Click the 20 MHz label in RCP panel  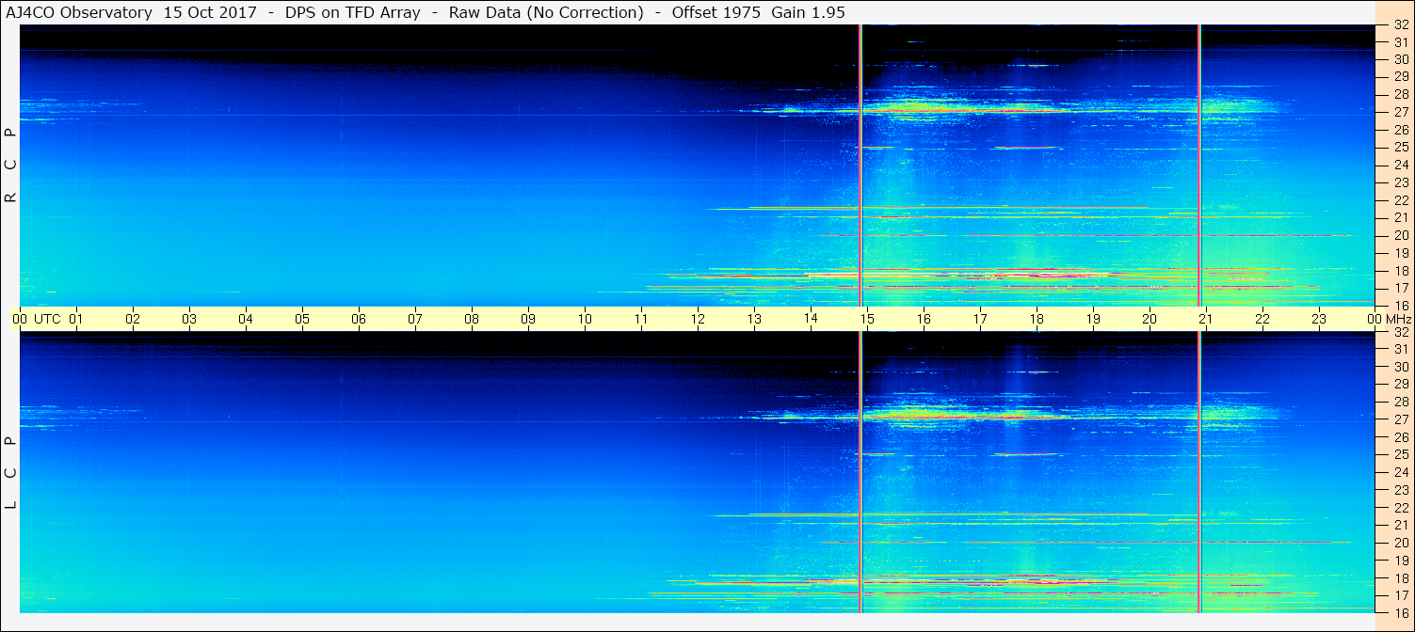point(1400,235)
